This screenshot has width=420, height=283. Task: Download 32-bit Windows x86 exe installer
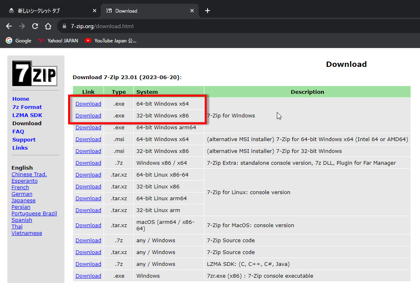click(x=88, y=115)
